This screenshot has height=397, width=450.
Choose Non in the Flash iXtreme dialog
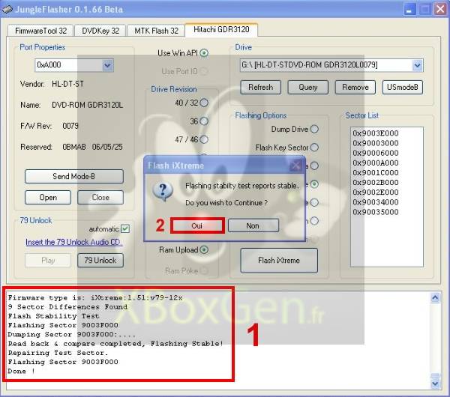253,225
